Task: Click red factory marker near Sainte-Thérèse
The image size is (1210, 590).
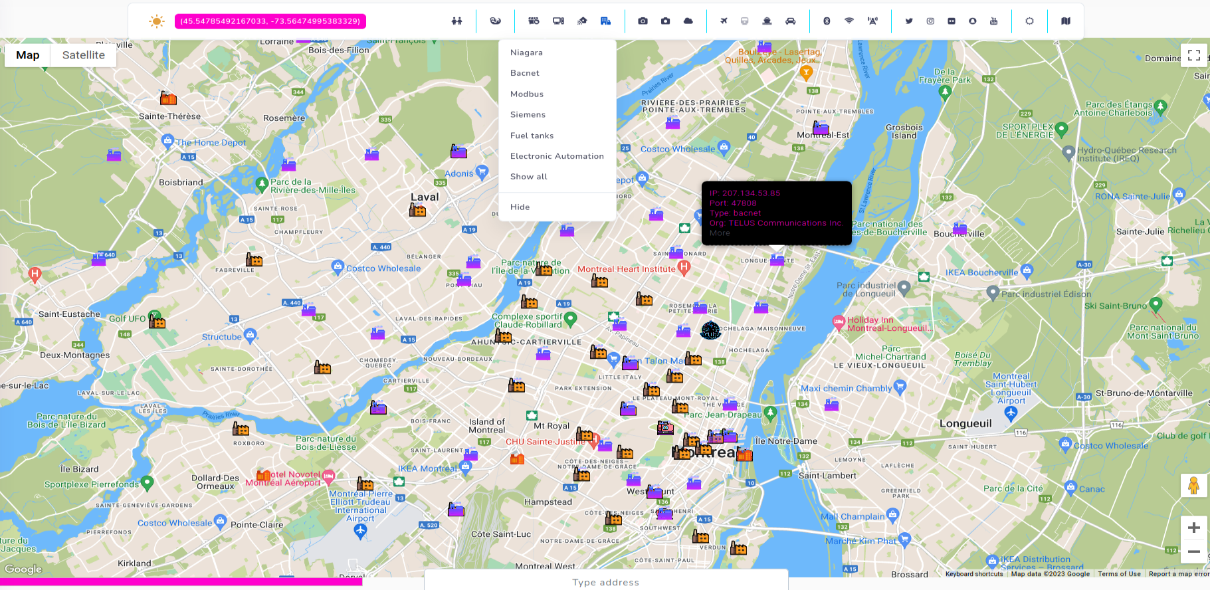Action: tap(168, 98)
